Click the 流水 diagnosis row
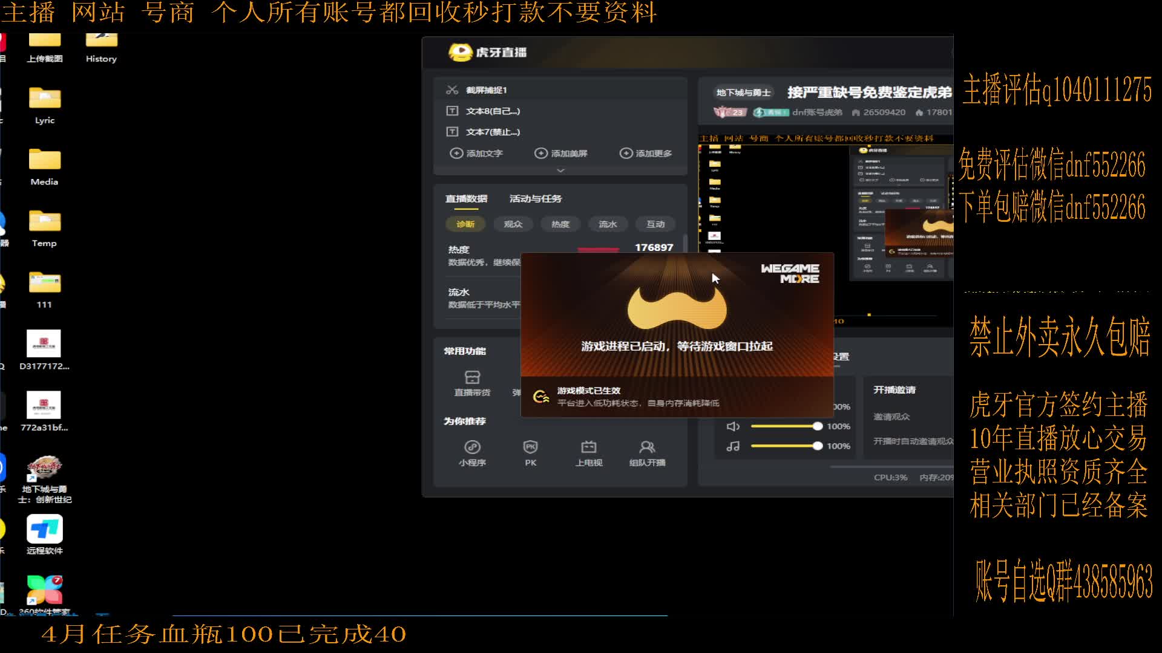This screenshot has height=653, width=1162. tap(483, 298)
